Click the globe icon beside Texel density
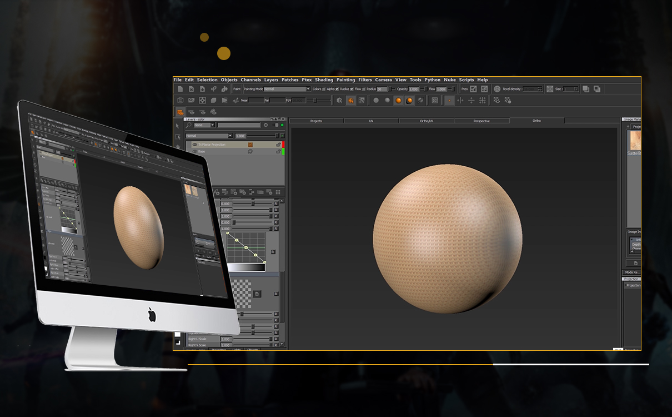The image size is (672, 417). [497, 89]
